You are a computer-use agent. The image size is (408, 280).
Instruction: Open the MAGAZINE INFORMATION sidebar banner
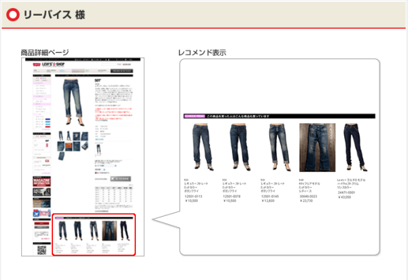(x=41, y=181)
